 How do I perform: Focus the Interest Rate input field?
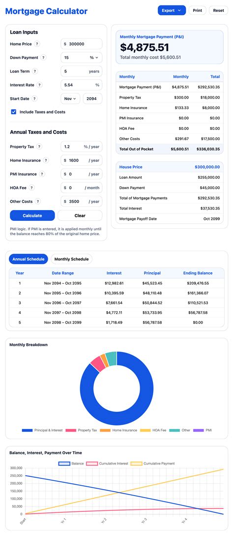81,85
